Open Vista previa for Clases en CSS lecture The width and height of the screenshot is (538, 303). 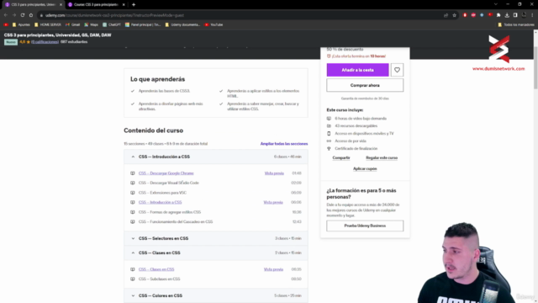[x=273, y=269]
